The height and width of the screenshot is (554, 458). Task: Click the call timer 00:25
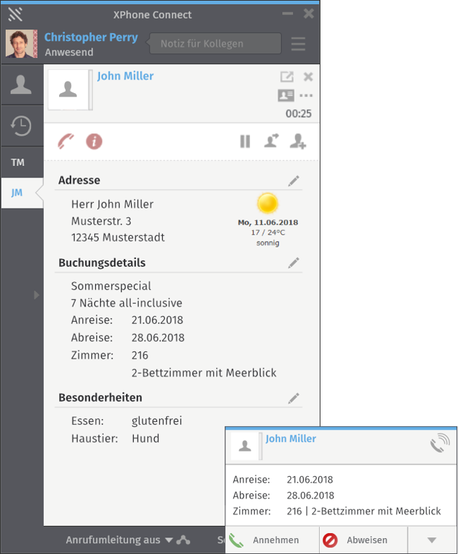(x=299, y=114)
